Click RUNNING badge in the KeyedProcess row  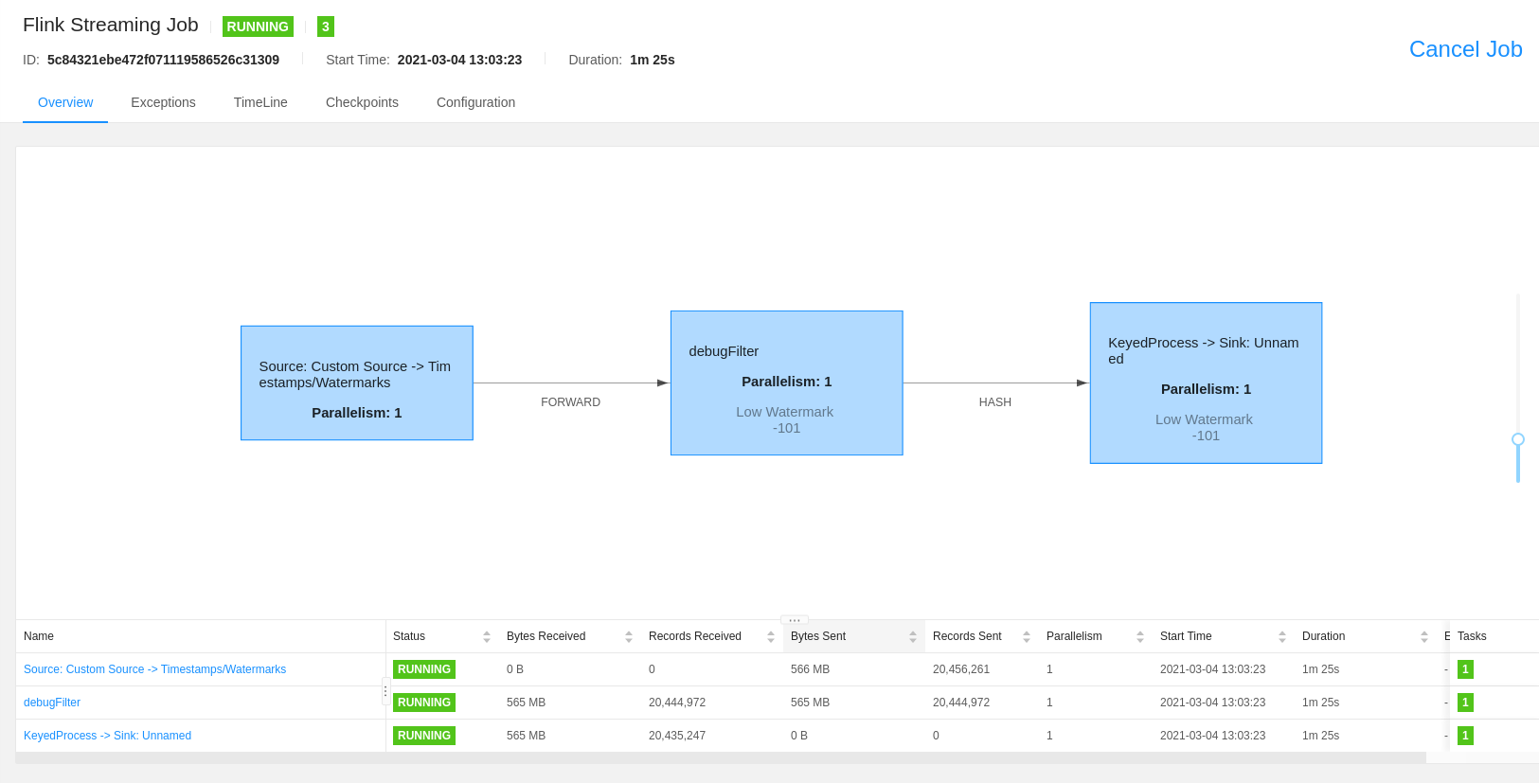point(424,736)
